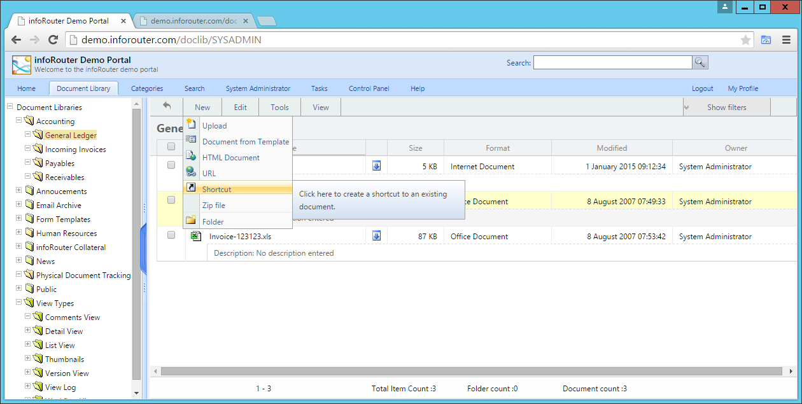Click the URL link icon

click(191, 172)
